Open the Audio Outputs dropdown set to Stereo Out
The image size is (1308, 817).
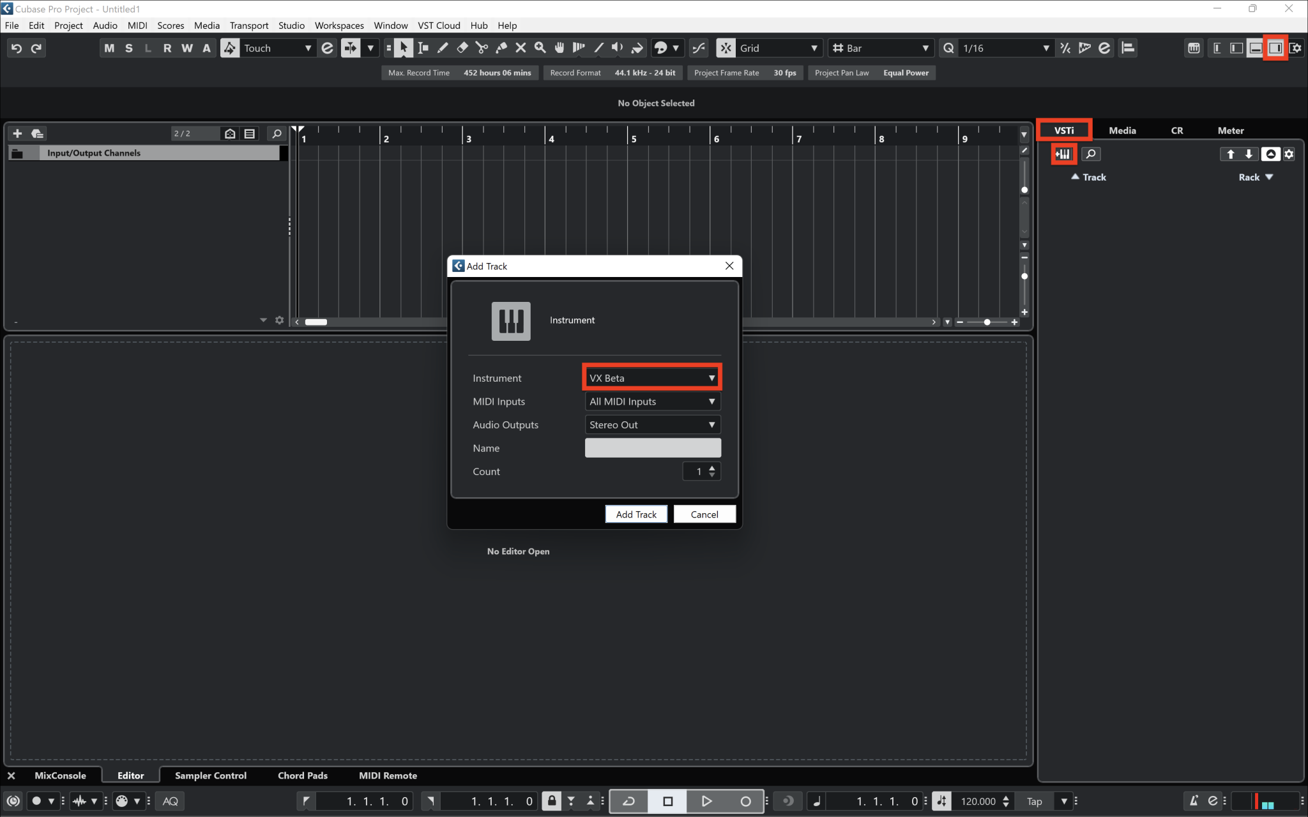(651, 424)
